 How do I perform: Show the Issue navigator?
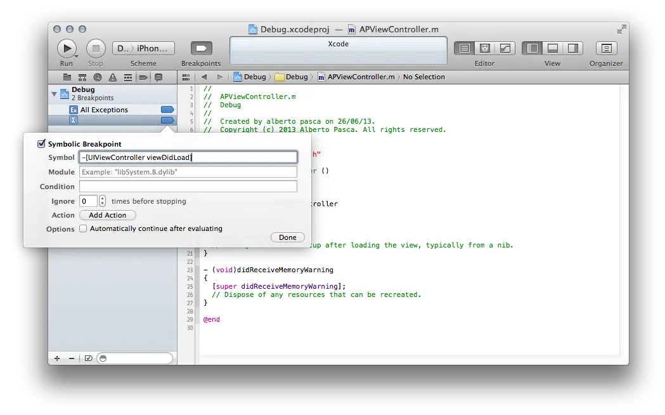112,77
